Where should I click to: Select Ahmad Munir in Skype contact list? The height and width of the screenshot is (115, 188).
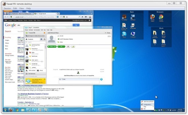[x=35, y=49]
